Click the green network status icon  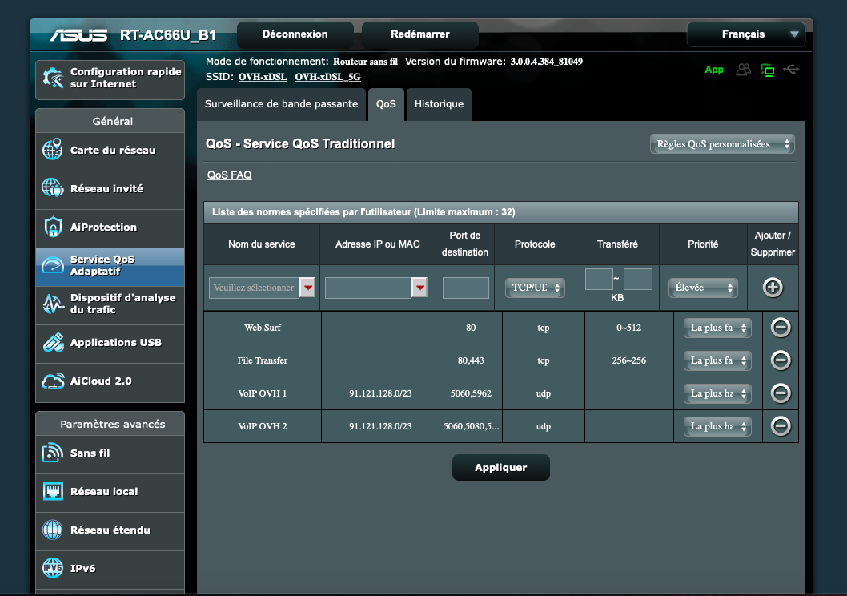[x=767, y=70]
